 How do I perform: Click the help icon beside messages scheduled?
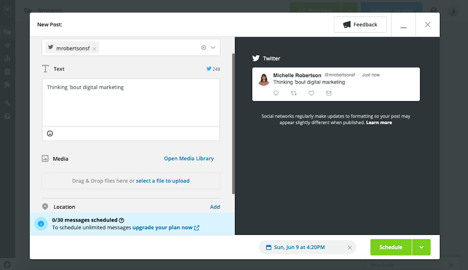[x=121, y=220]
